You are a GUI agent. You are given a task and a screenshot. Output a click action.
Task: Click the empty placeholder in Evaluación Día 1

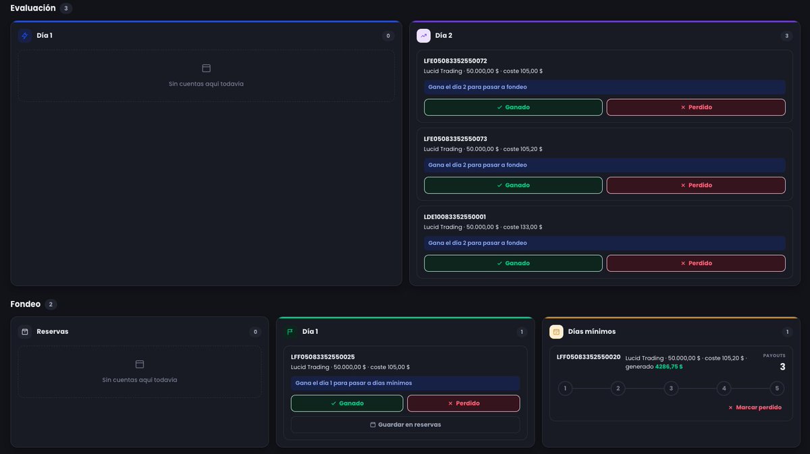(207, 76)
